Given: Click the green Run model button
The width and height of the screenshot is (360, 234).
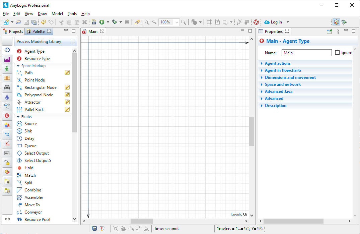Looking at the screenshot, I should pos(101,22).
